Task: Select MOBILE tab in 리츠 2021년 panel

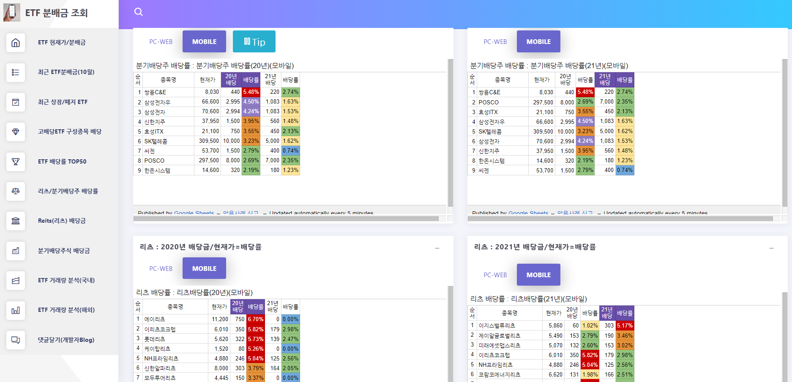Action: point(538,275)
